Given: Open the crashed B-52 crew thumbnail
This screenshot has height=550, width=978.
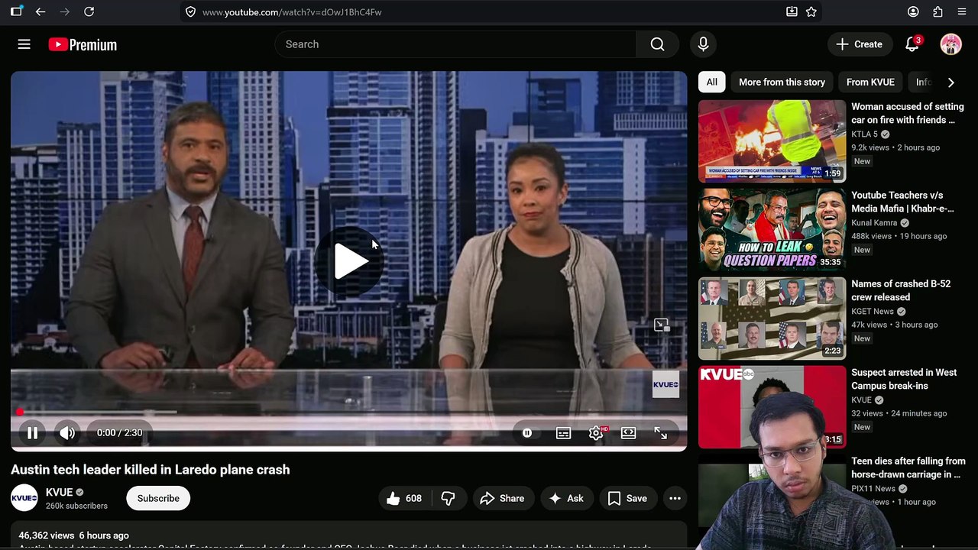Looking at the screenshot, I should click(772, 319).
